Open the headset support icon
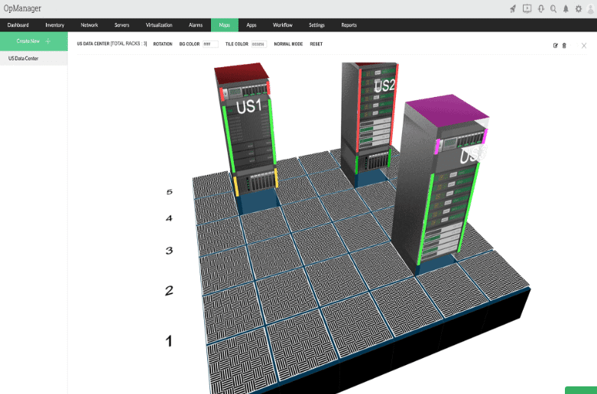Viewport: 597px width, 394px height. click(540, 8)
